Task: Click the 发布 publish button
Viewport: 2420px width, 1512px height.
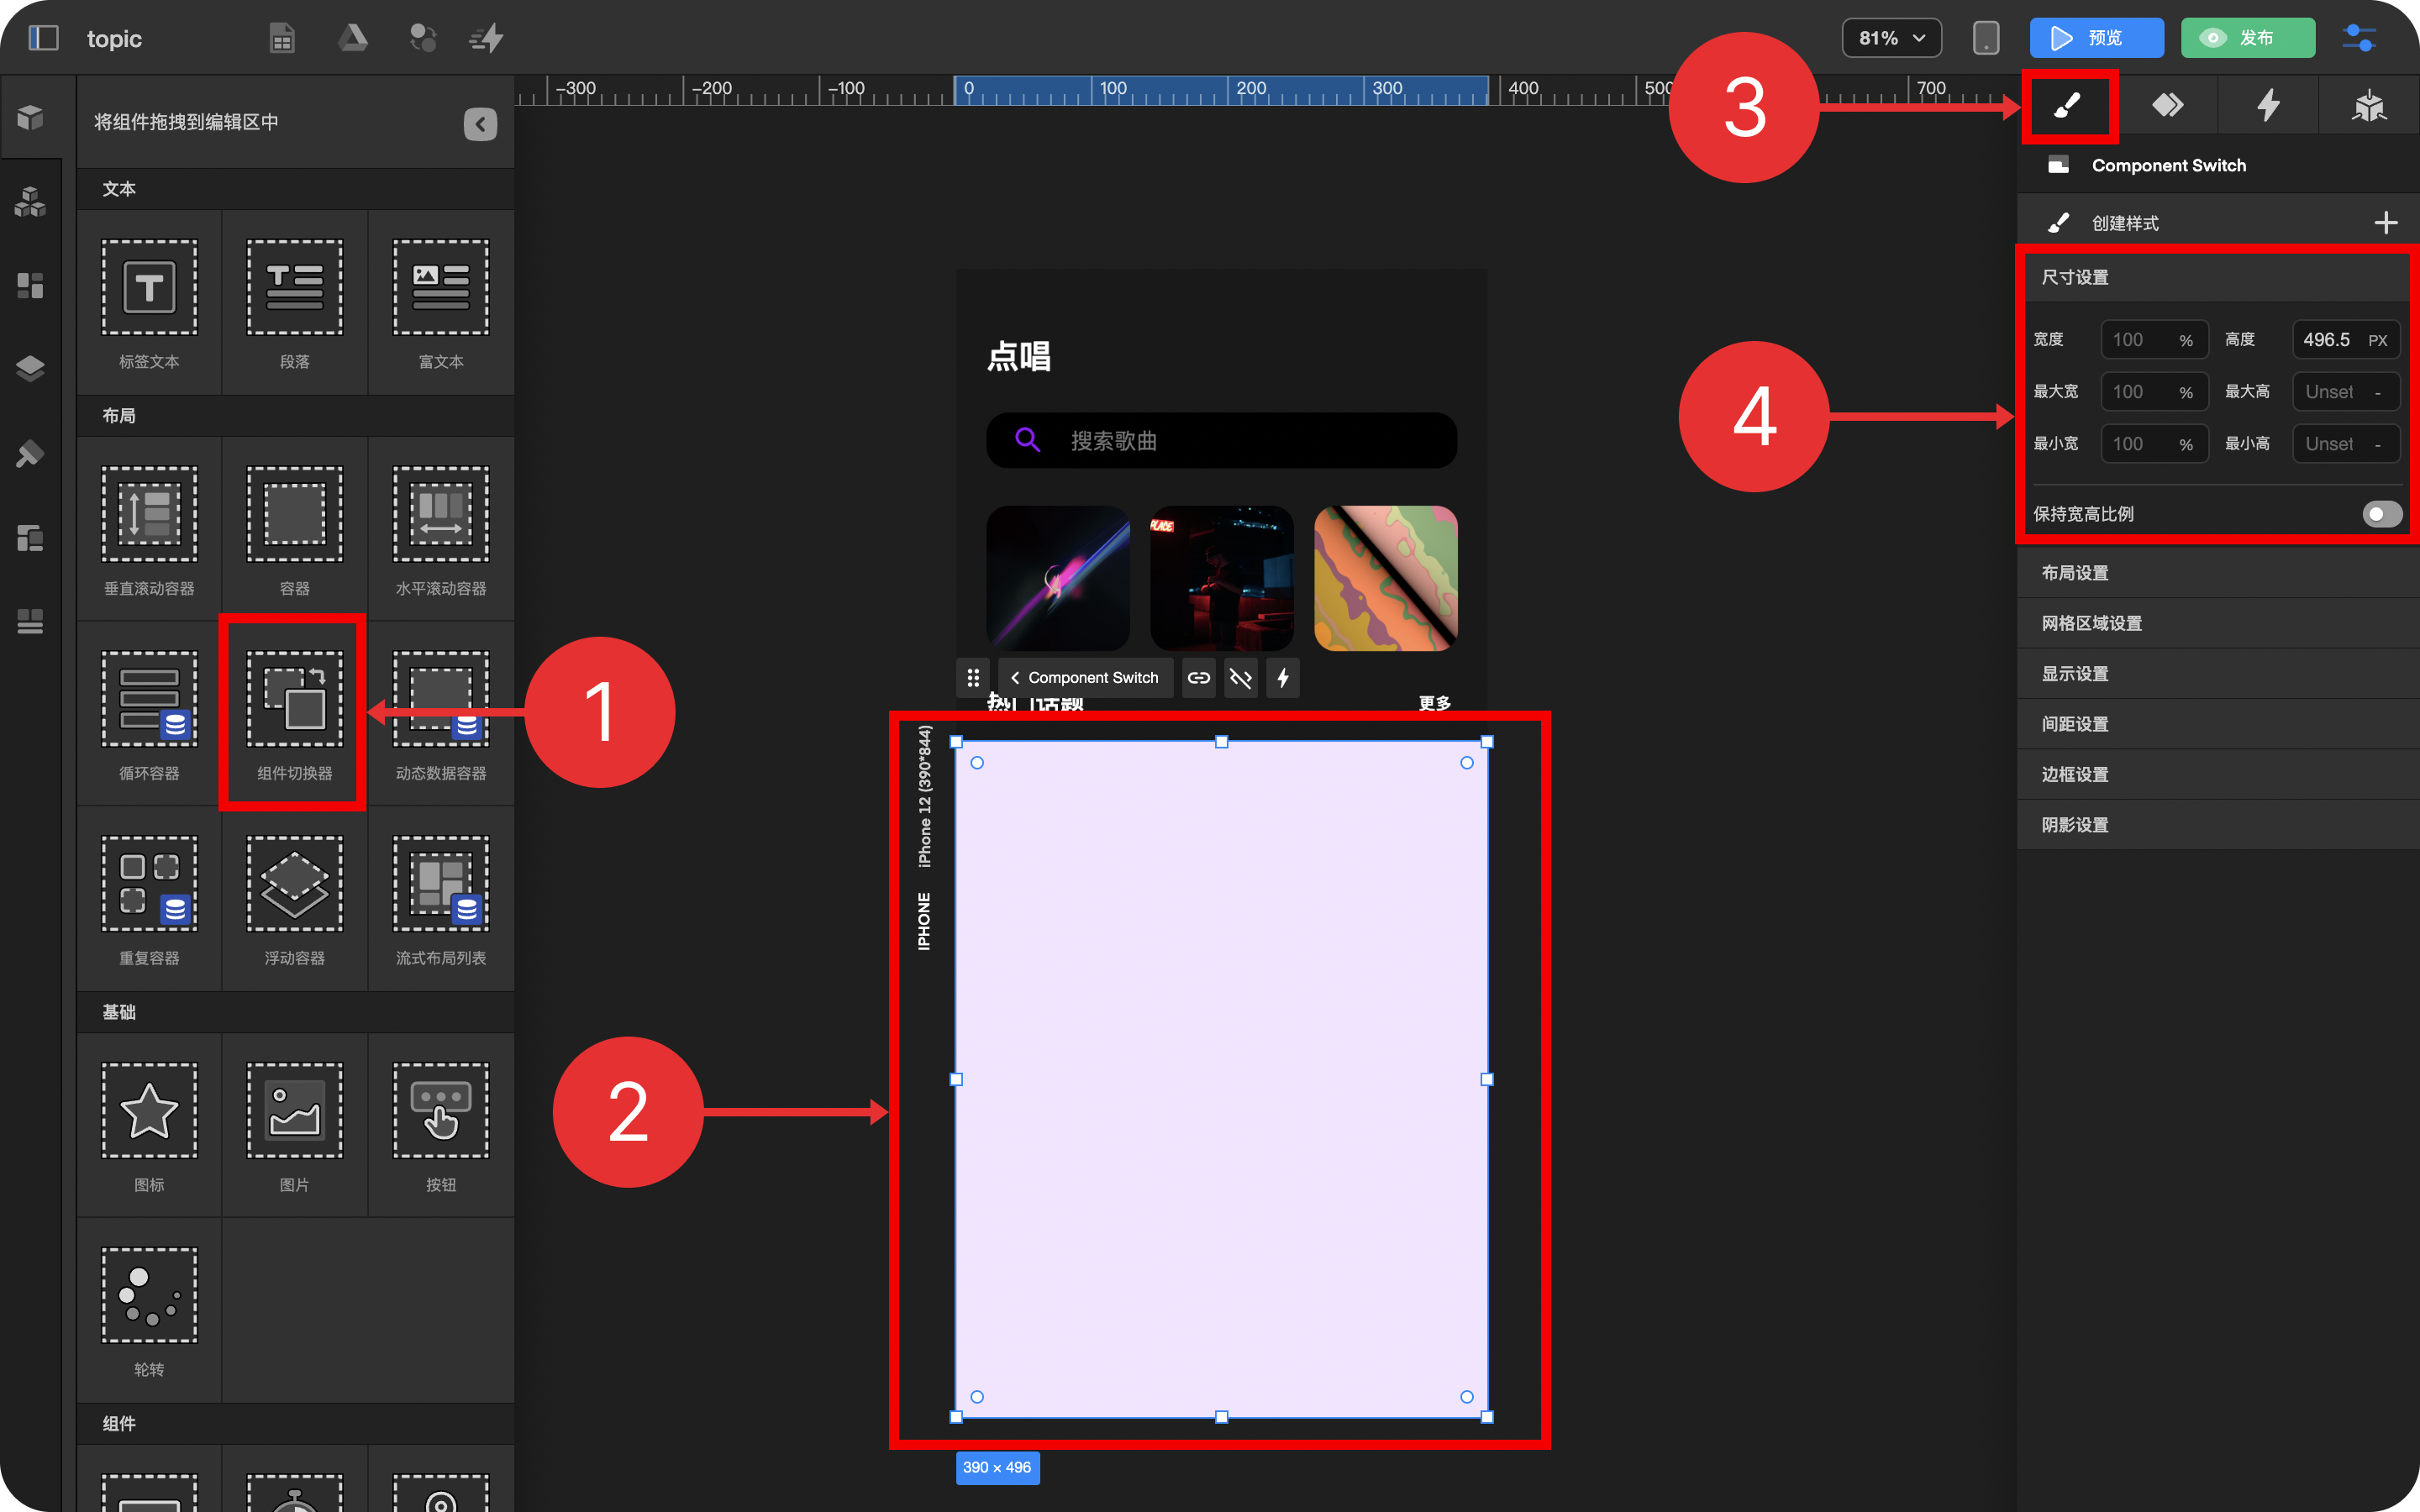Action: click(x=2248, y=38)
